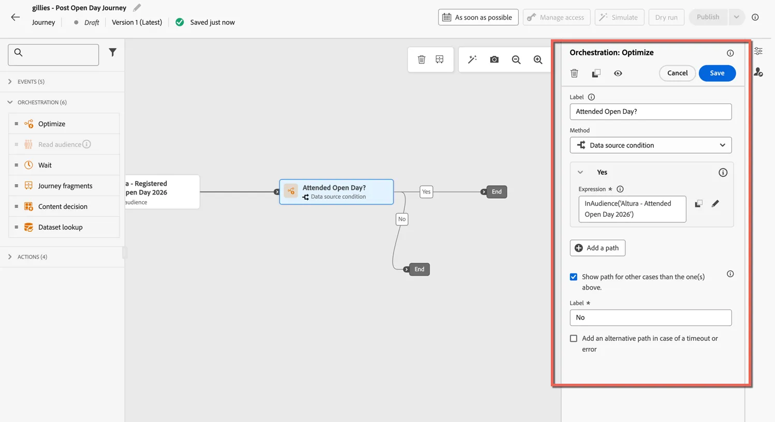This screenshot has height=422, width=775.
Task: Open the As soon as possible schedule
Action: tap(478, 17)
